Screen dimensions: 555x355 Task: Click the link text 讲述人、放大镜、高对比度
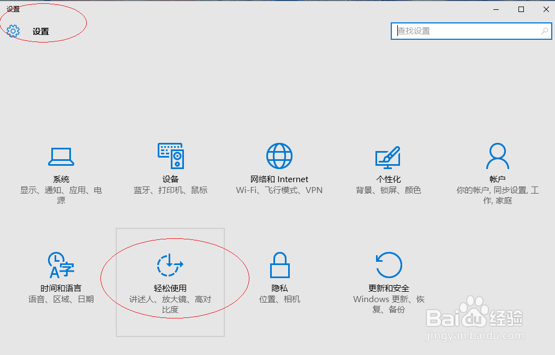tap(170, 304)
